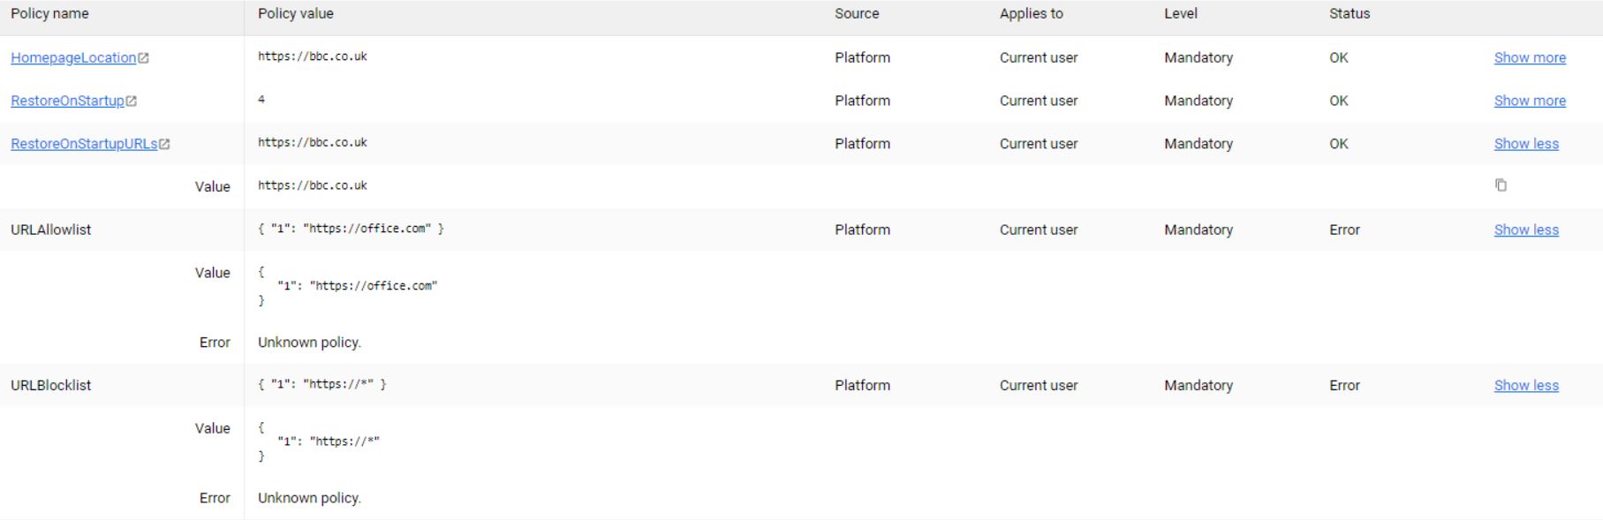Click Current user in RestoreOnStartup row
The height and width of the screenshot is (520, 1603).
click(1039, 102)
